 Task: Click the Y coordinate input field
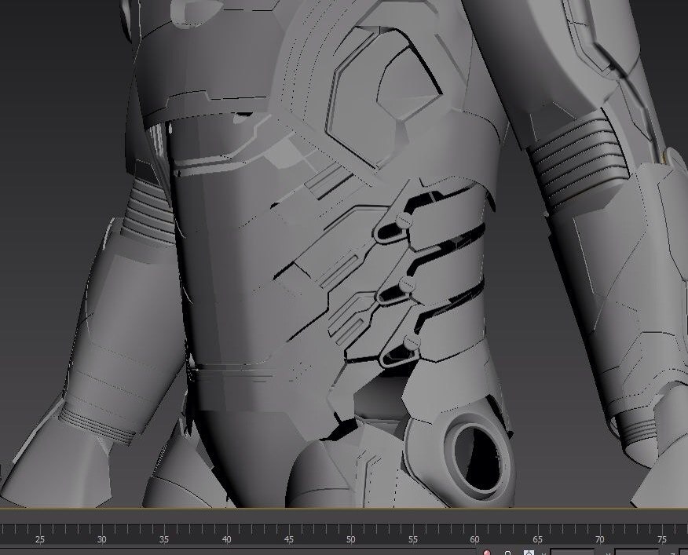click(636, 552)
